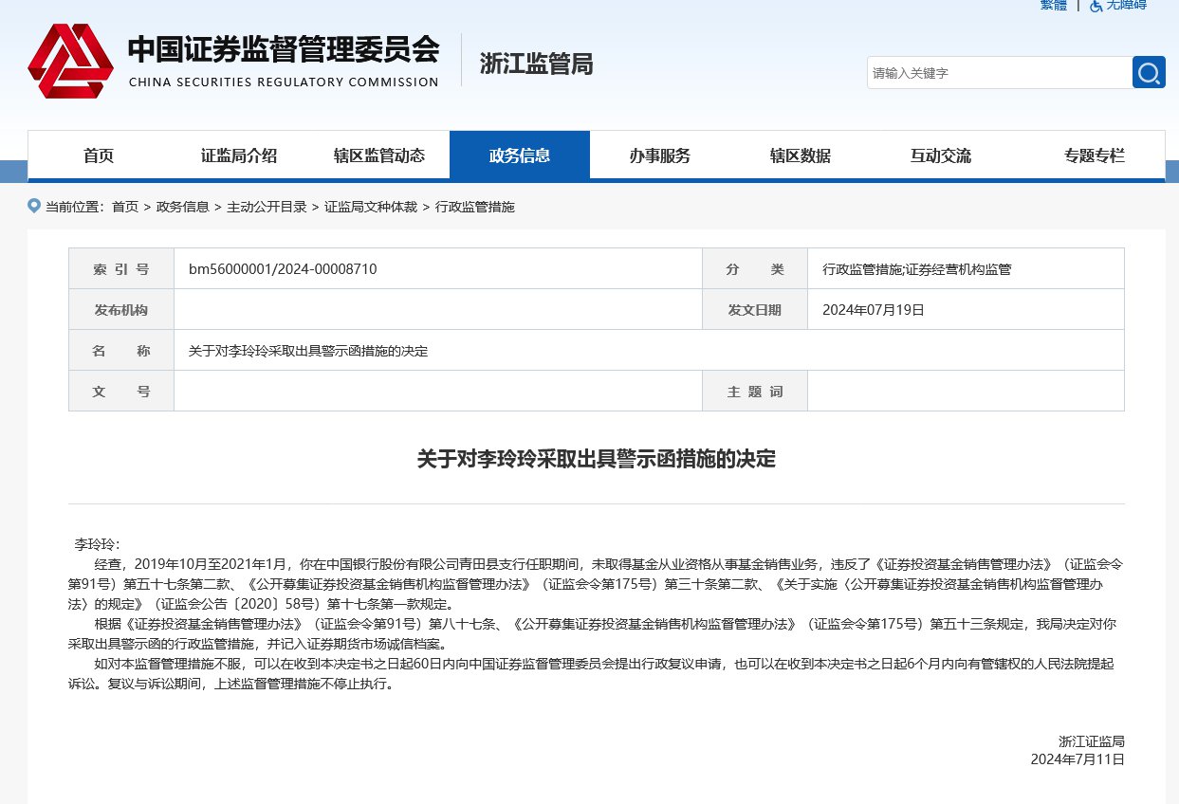Click the CSRC red logo emblem
Viewport: 1179px width, 804px height.
71,60
